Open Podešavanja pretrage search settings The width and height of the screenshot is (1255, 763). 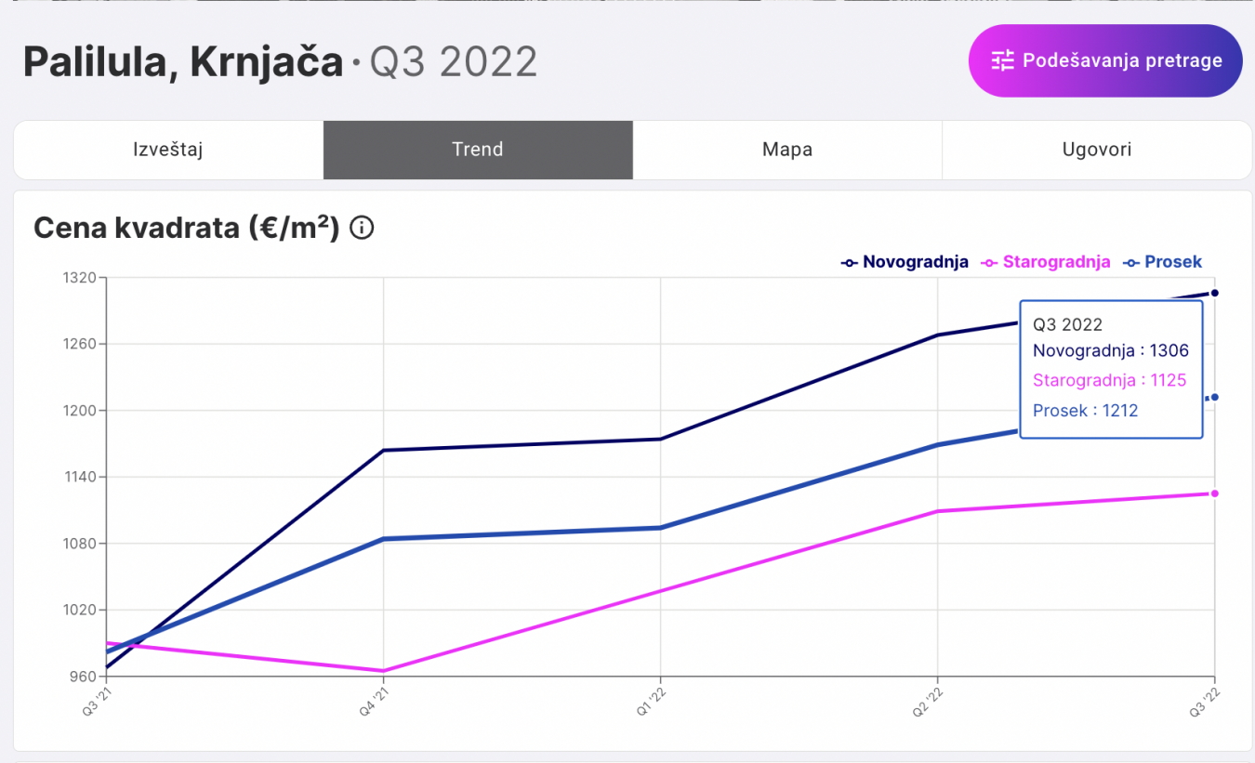[1105, 61]
